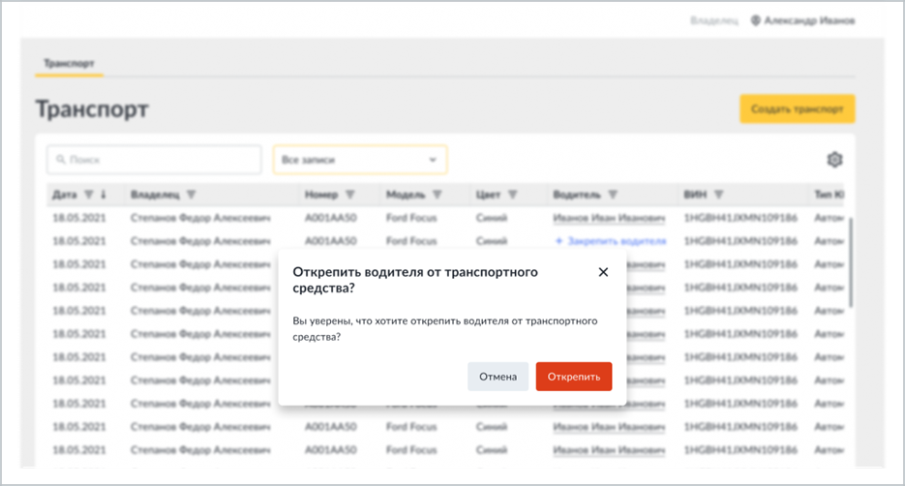Viewport: 905px width, 486px height.
Task: Click the filter icon next to Номер
Action: point(349,195)
